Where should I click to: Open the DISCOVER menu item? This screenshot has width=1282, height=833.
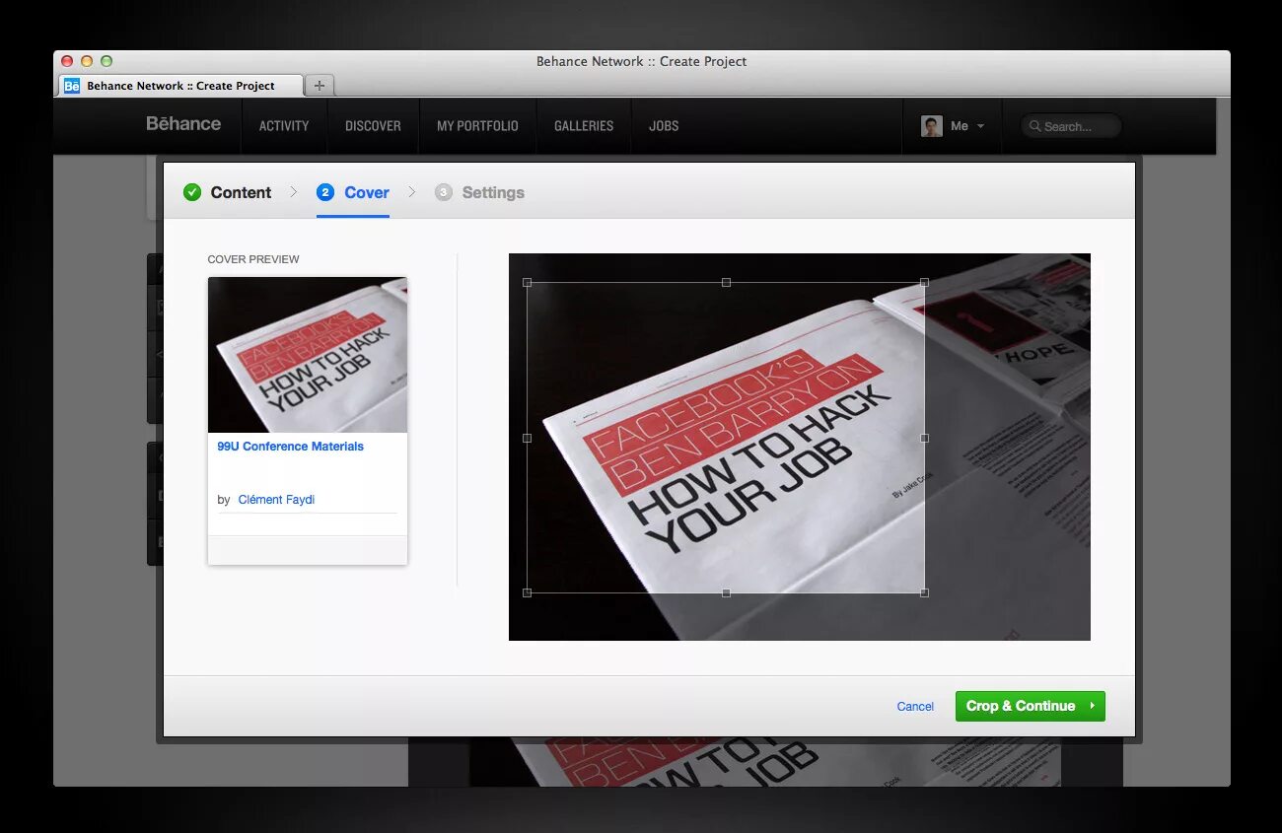[373, 126]
